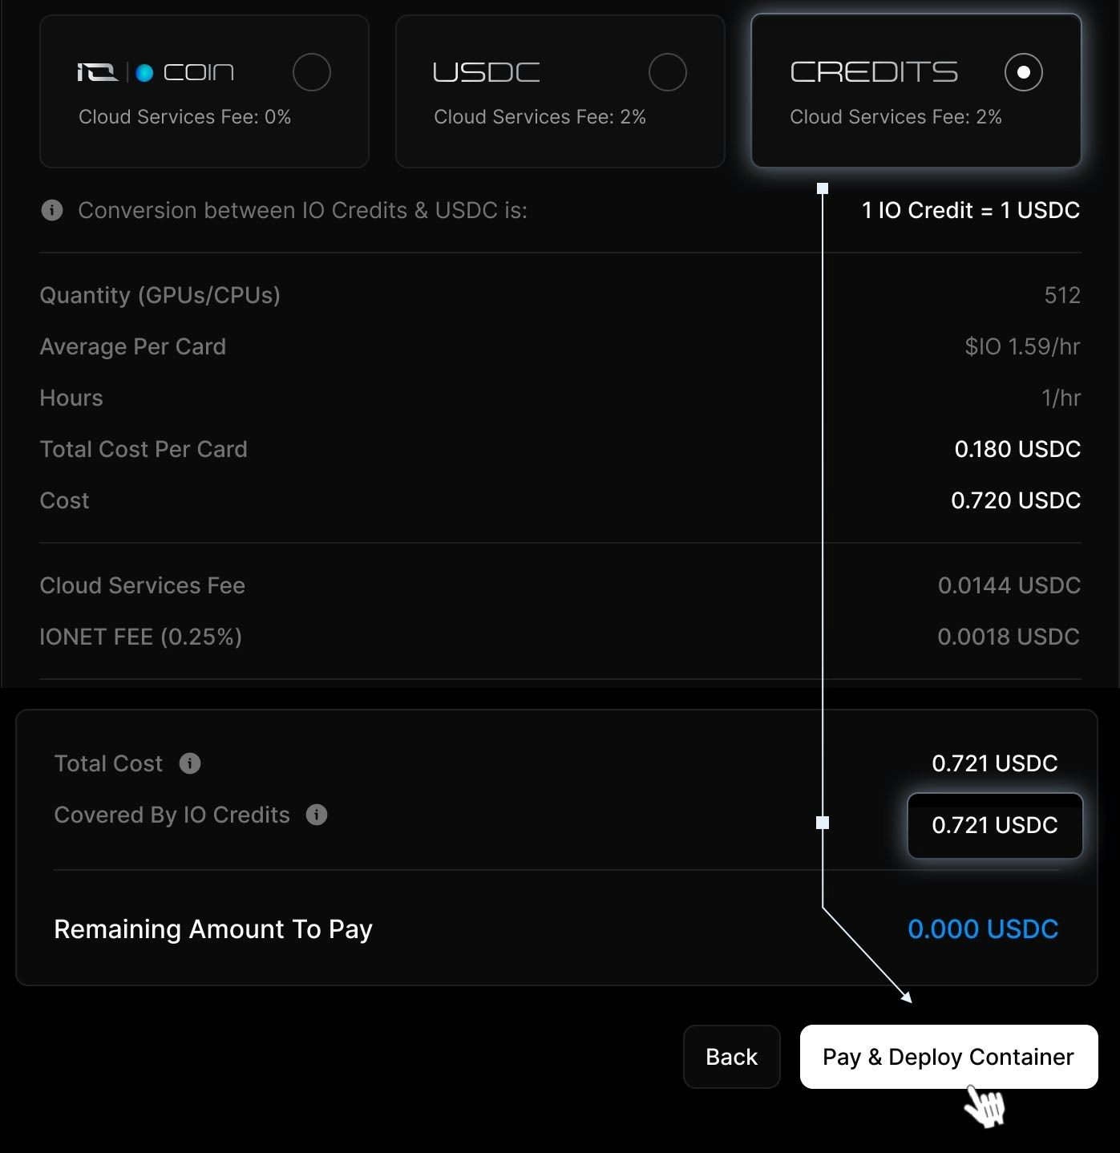Select the Credits payment radio button
The width and height of the screenshot is (1120, 1153).
tap(1024, 72)
